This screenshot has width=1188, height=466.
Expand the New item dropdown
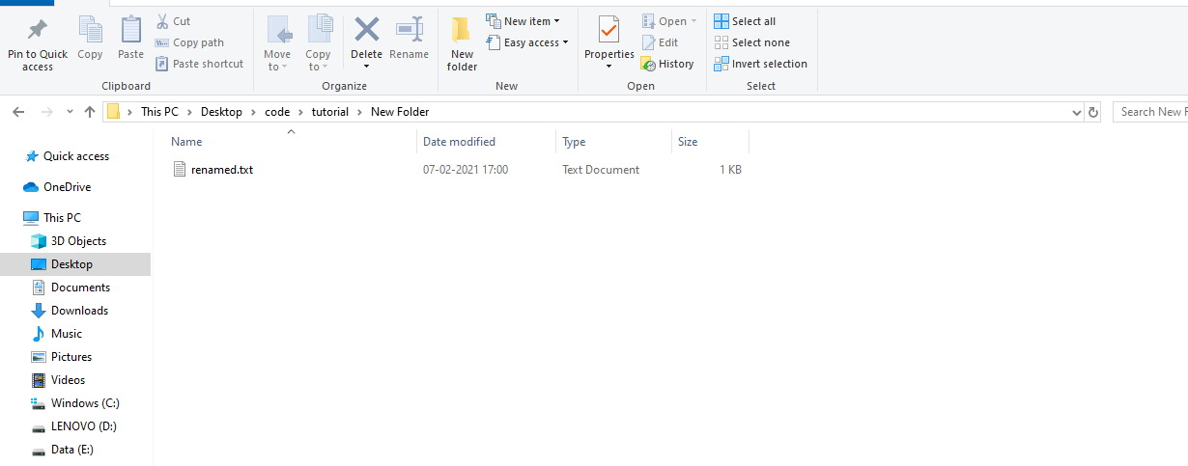point(523,21)
